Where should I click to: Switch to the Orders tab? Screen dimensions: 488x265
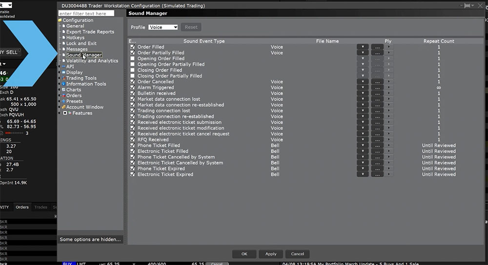coord(22,207)
